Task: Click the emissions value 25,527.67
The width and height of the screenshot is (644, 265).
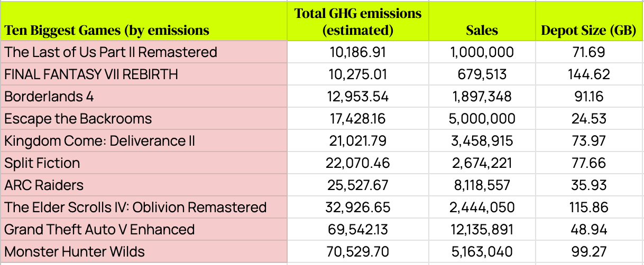Action: point(358,185)
